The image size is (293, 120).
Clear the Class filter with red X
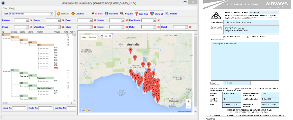(x=95, y=27)
